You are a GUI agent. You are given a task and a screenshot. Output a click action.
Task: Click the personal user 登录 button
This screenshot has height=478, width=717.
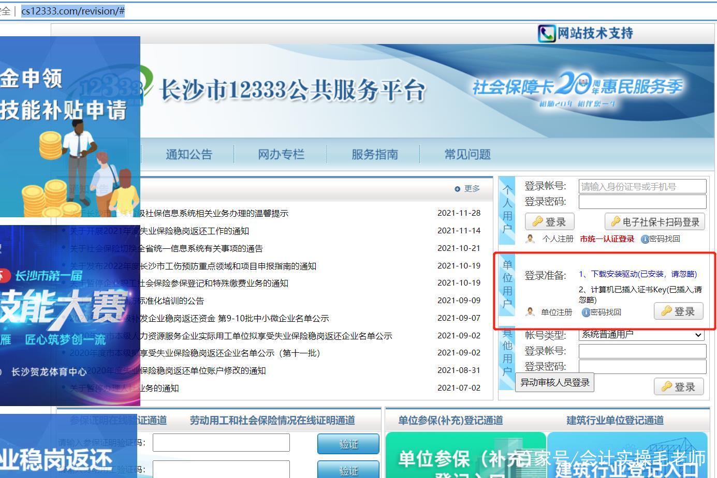pos(549,222)
